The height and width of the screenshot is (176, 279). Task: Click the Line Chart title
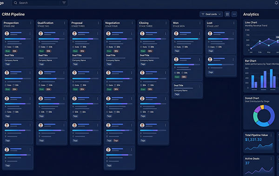[251, 23]
